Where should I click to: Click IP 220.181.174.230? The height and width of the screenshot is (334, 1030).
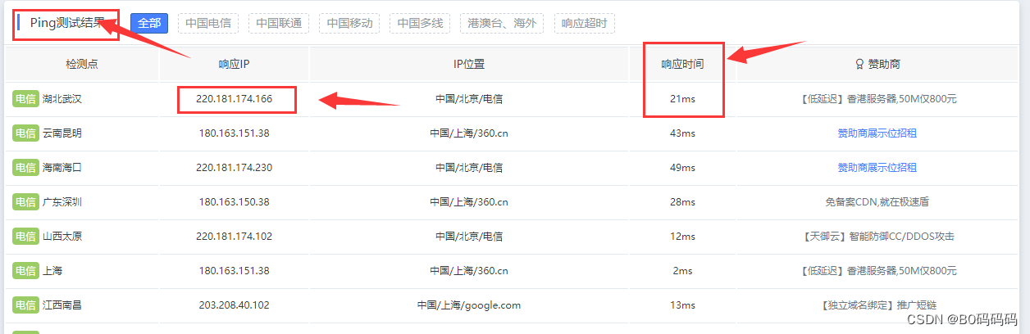(234, 168)
